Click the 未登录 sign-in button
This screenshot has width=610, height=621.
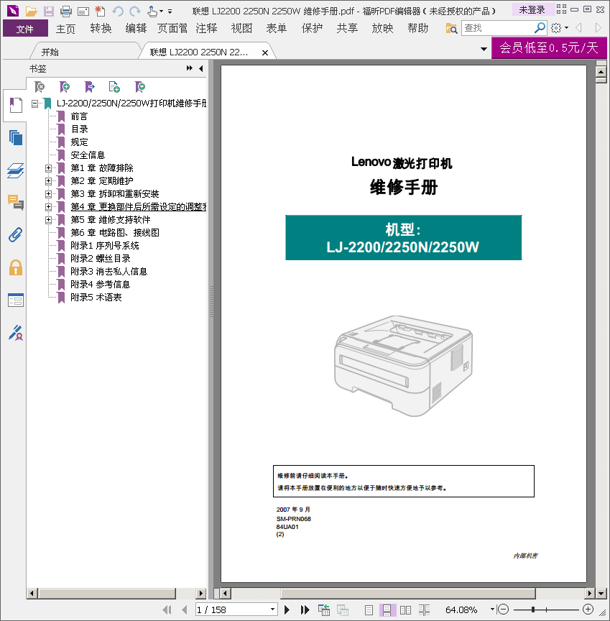(532, 9)
